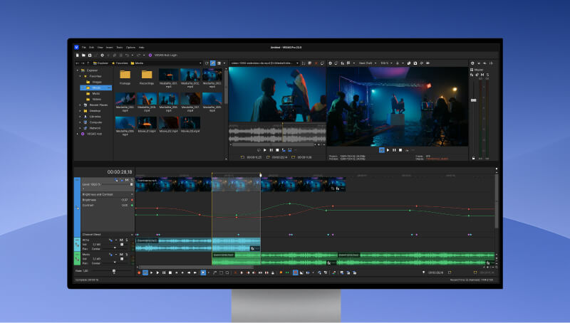Open the Edit menu
The image size is (570, 323).
[x=92, y=47]
